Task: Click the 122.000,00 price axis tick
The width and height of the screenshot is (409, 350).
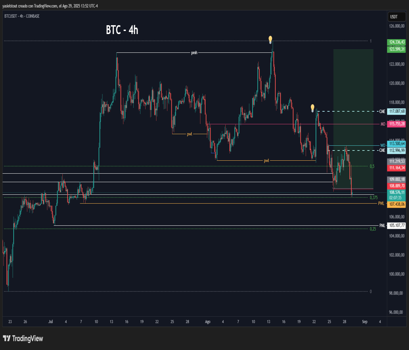Action: pyautogui.click(x=397, y=64)
